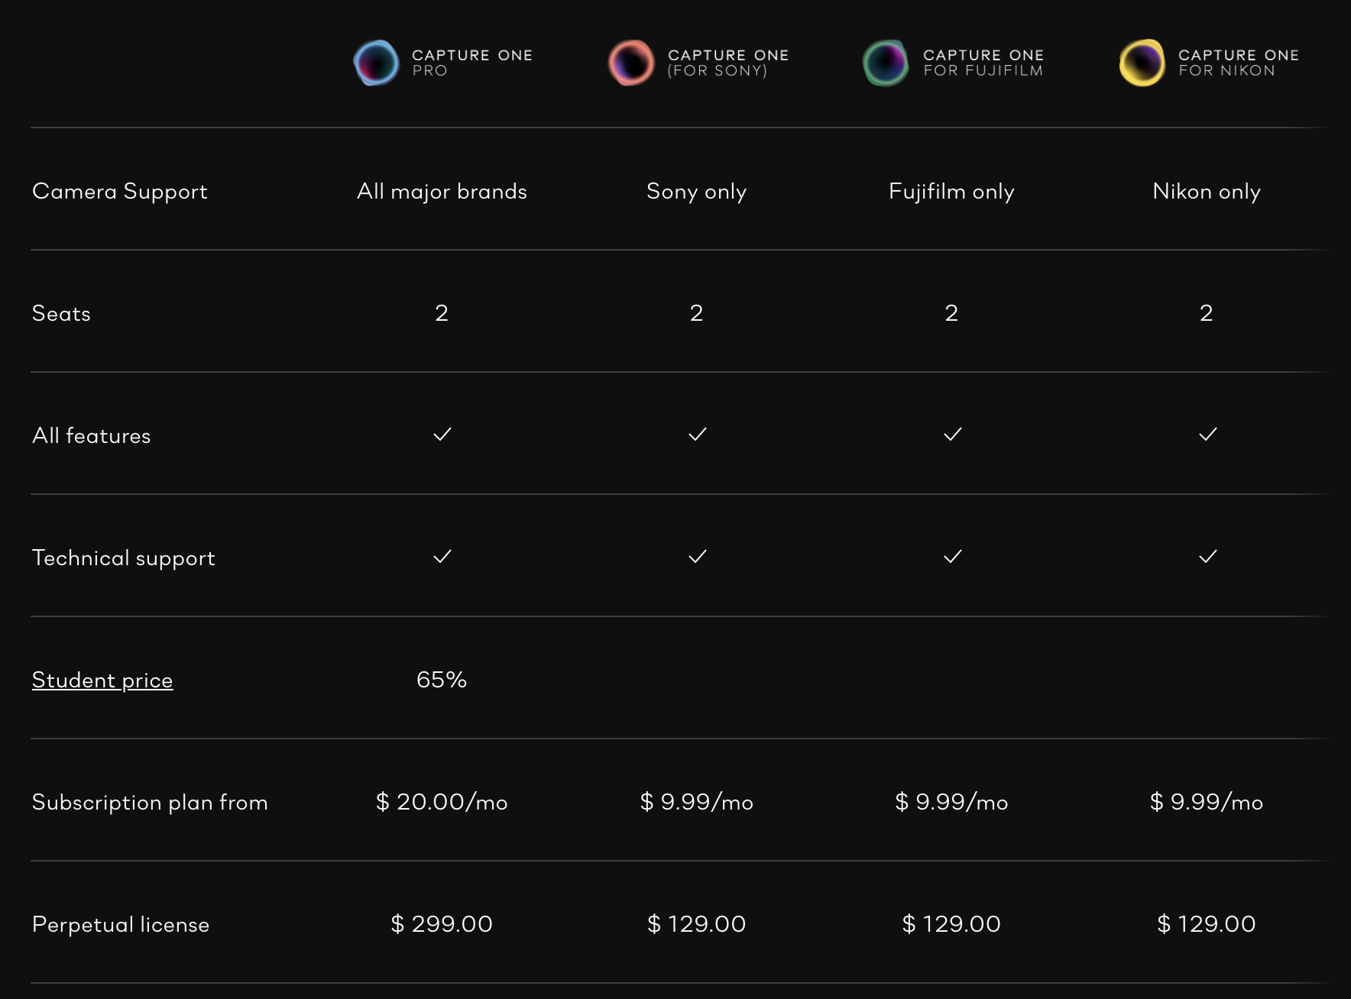Click the Technical support checkmark in Sony column
The image size is (1351, 999).
tap(698, 556)
